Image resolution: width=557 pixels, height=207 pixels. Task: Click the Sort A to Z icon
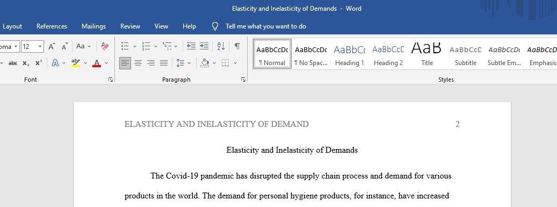(221, 46)
